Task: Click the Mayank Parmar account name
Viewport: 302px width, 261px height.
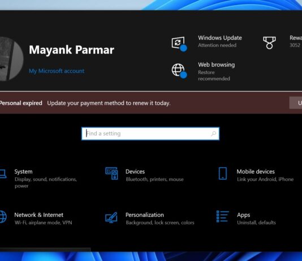Action: point(71,50)
